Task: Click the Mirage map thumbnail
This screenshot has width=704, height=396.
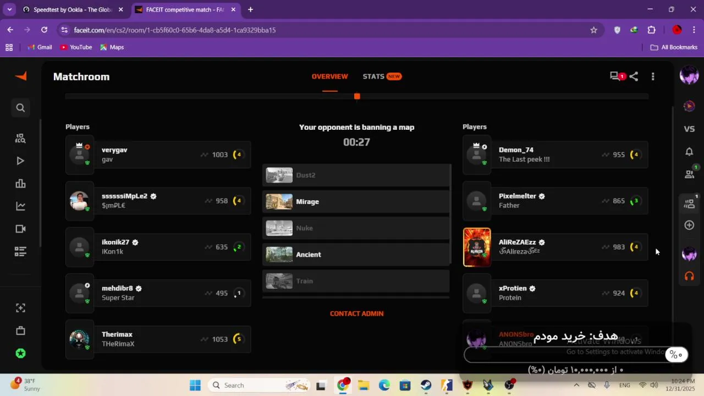Action: [279, 202]
